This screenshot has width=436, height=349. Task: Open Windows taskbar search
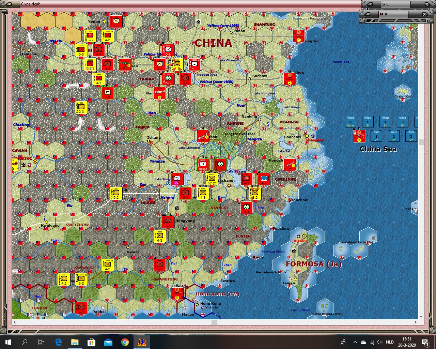[x=25, y=342]
